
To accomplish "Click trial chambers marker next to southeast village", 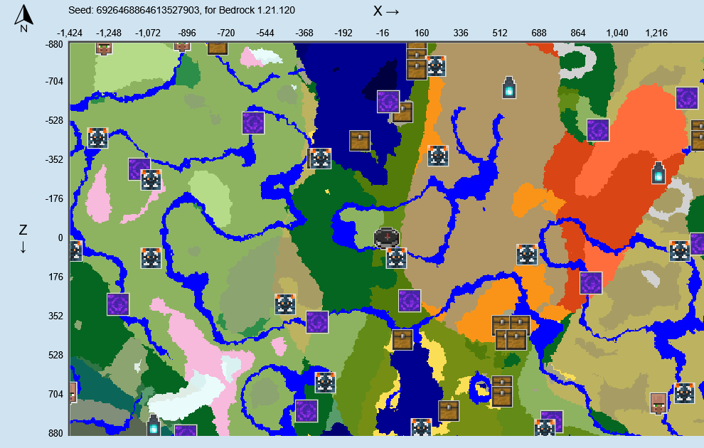I will 684,393.
